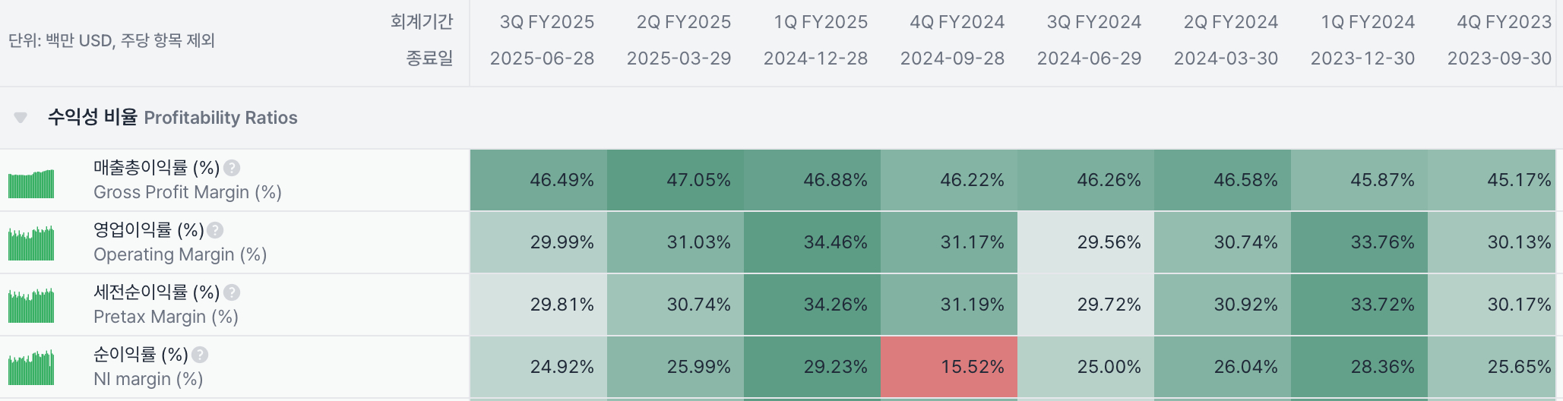
Task: Click the NI margin (%) row label
Action: click(147, 379)
